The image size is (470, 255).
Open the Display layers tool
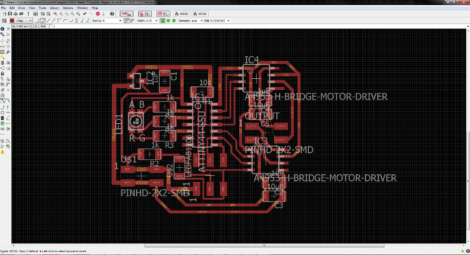[2, 35]
